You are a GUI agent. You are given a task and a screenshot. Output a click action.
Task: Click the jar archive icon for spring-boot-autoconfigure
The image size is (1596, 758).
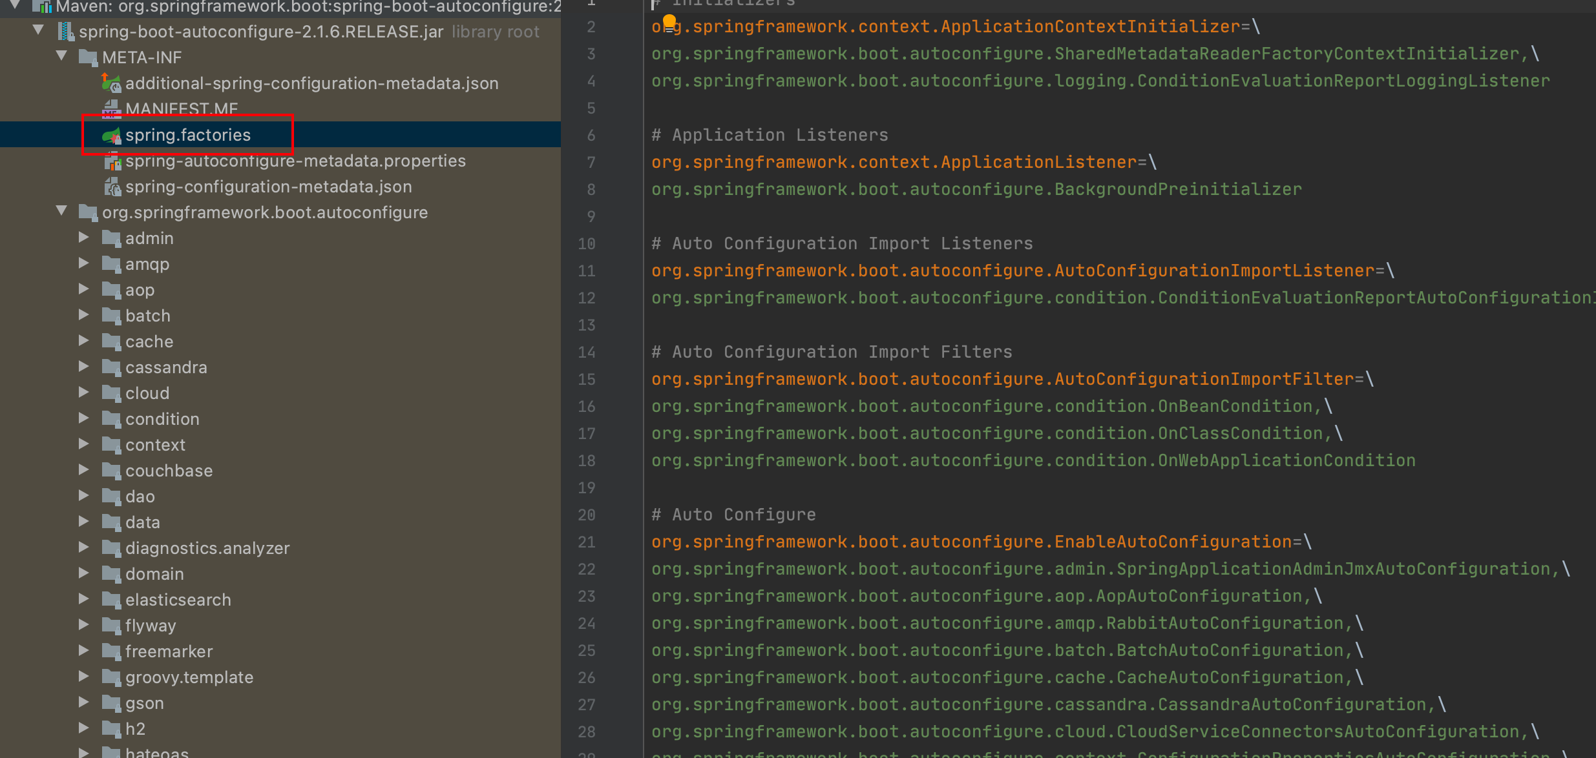click(65, 32)
